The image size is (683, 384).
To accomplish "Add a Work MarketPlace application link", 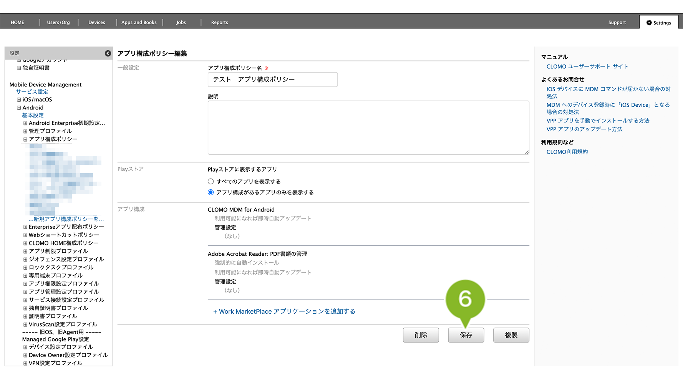I will (x=284, y=311).
